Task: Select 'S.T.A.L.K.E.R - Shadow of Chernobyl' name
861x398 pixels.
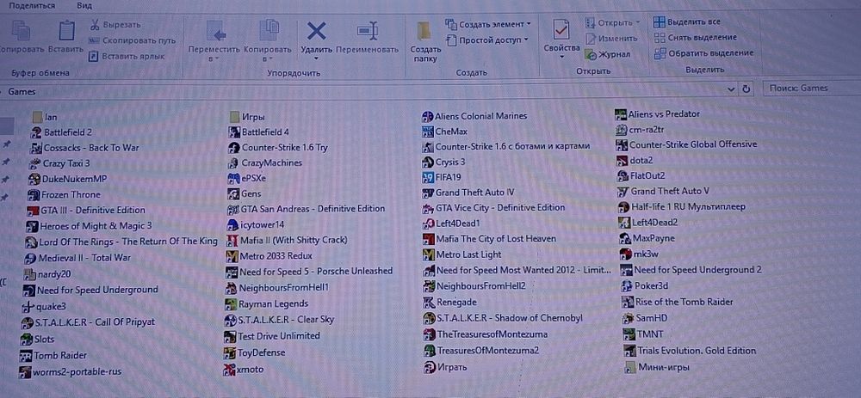Action: [510, 318]
